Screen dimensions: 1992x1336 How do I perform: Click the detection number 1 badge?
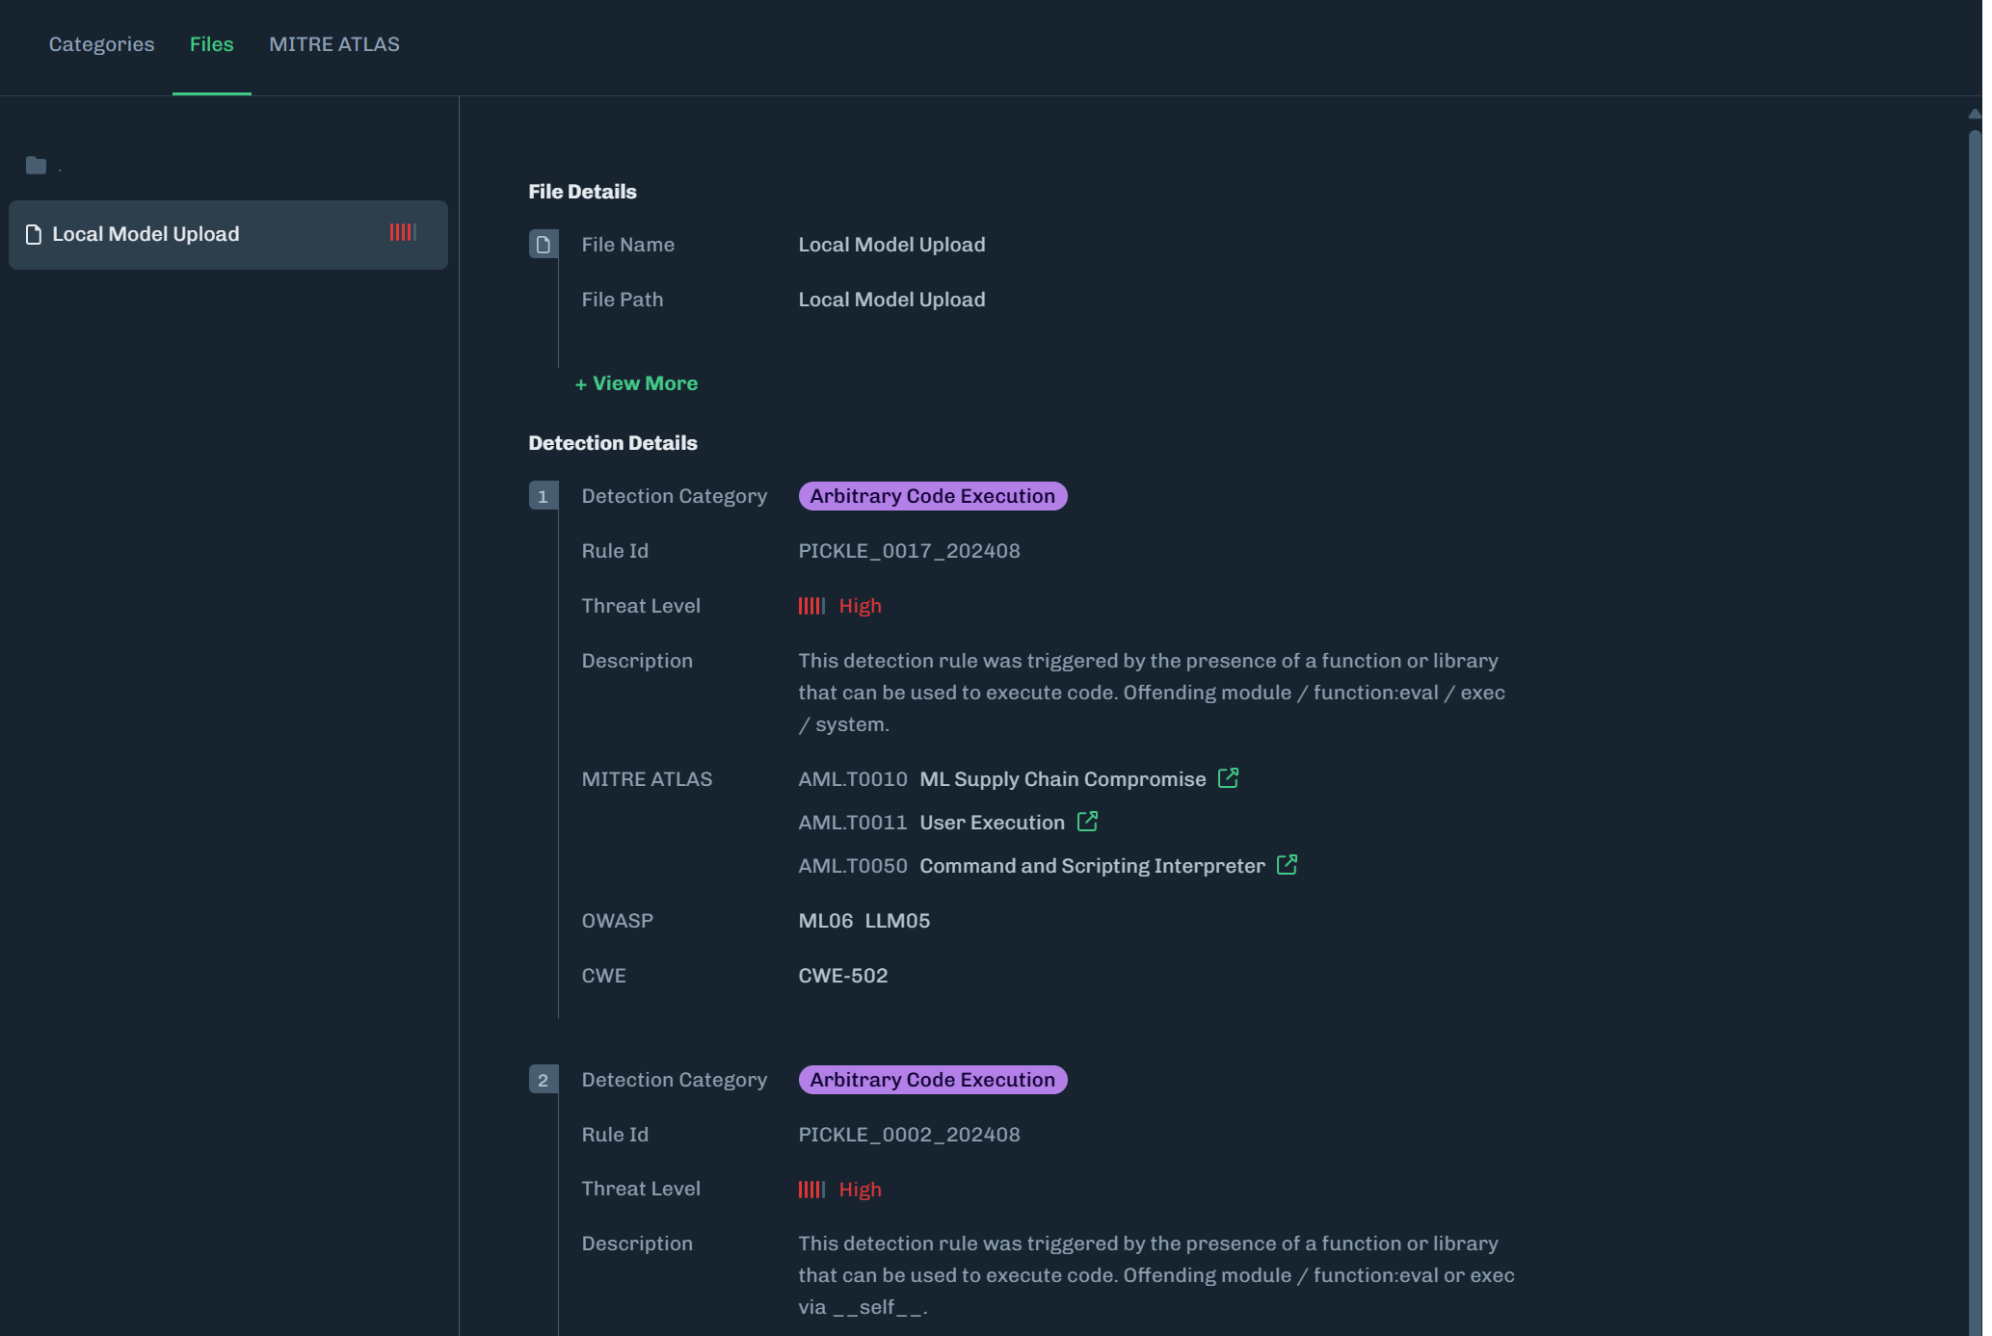[544, 496]
